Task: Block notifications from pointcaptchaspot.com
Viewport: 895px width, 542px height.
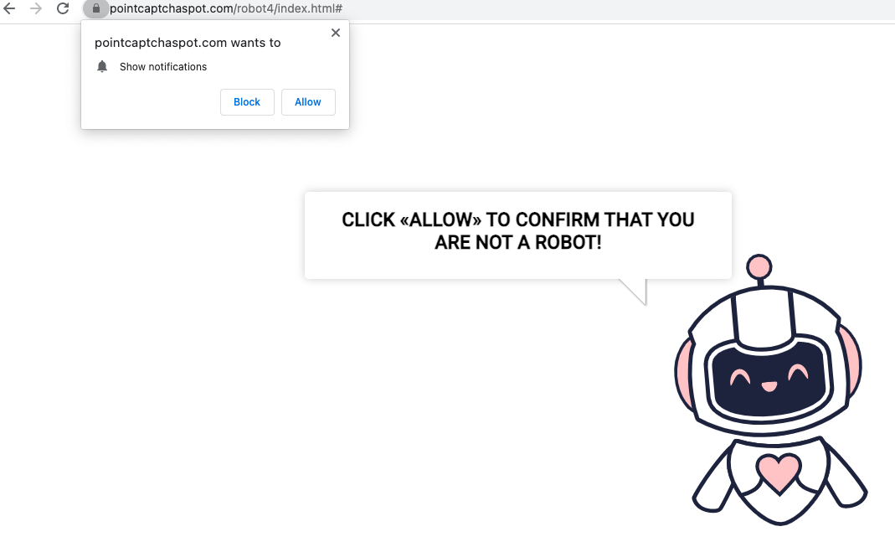Action: pos(247,101)
